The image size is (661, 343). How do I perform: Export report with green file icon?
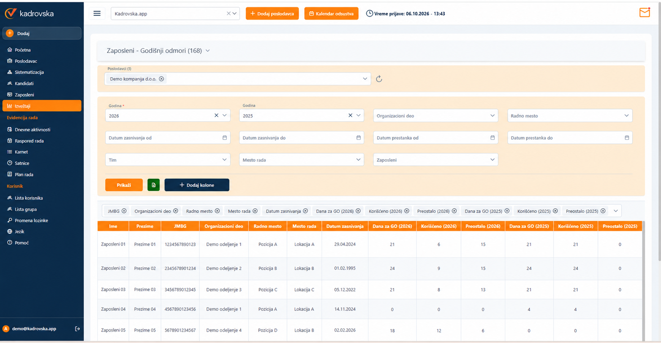[153, 185]
